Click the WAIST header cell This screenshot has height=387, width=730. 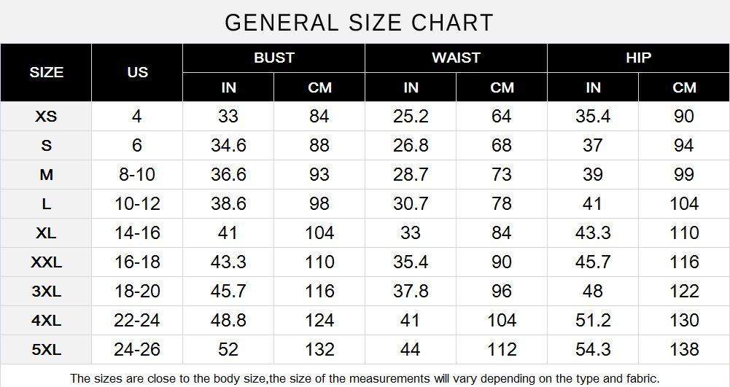pyautogui.click(x=456, y=58)
